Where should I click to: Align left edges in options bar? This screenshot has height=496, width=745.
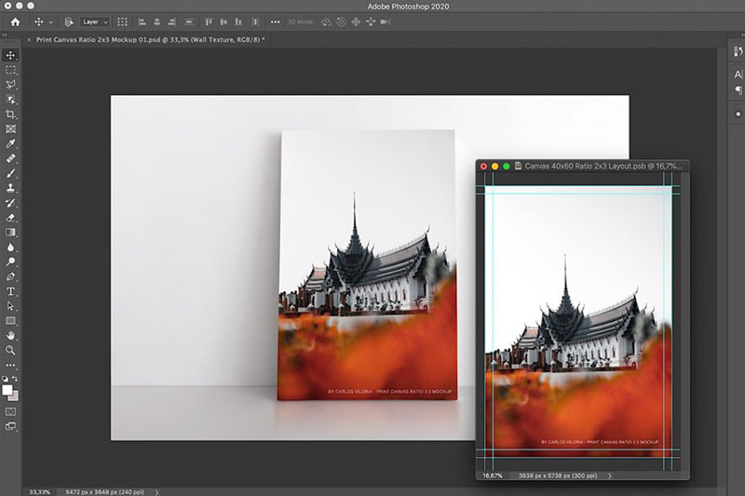click(x=142, y=21)
